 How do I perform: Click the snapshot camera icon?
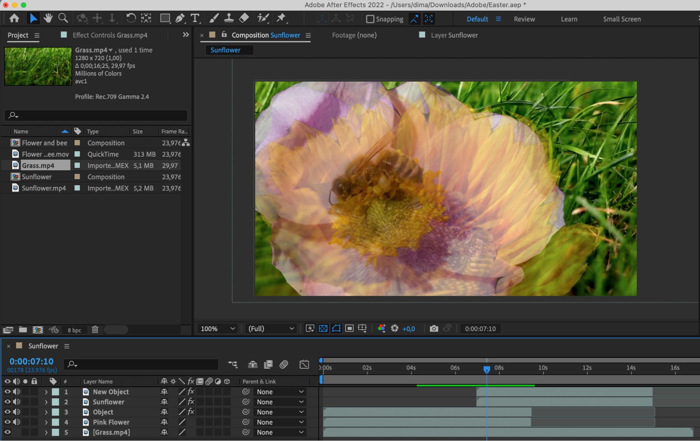click(x=434, y=328)
